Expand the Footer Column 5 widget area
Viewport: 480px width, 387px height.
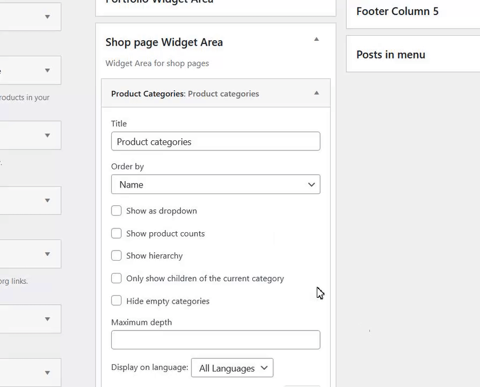click(412, 11)
